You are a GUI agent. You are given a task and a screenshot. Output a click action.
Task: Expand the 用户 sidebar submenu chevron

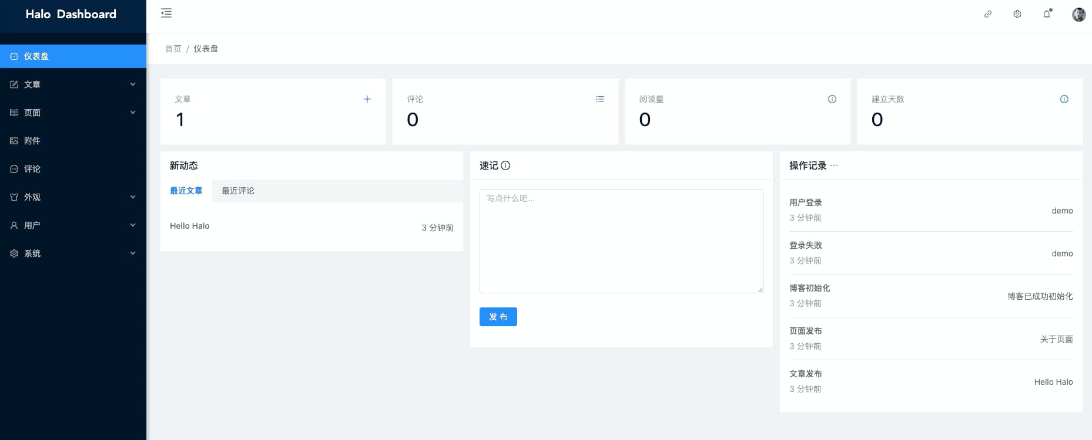pos(133,225)
